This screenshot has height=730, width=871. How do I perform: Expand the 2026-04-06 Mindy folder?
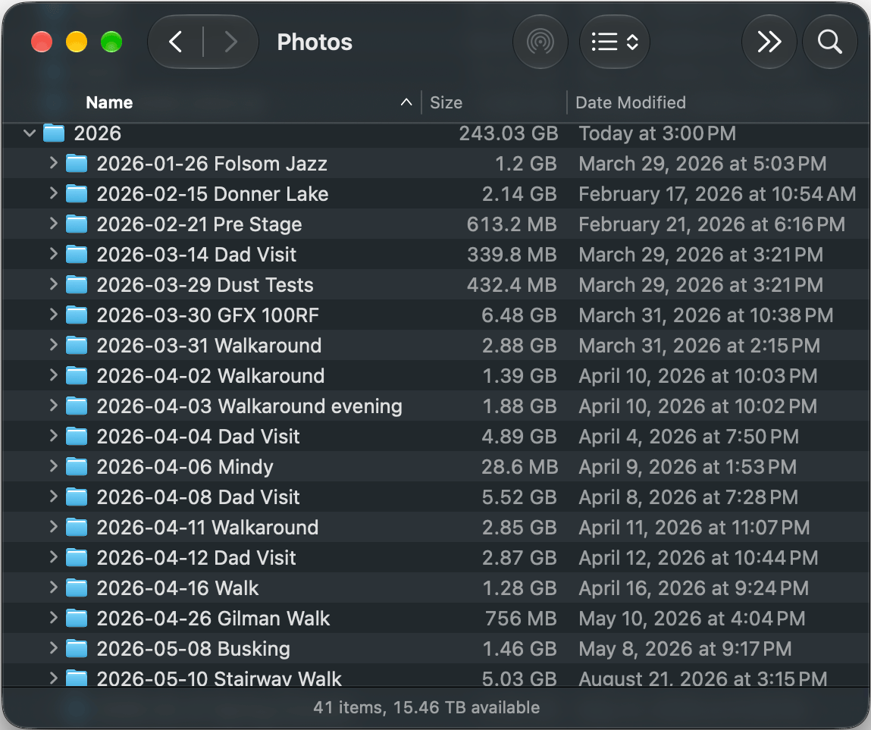pos(53,466)
